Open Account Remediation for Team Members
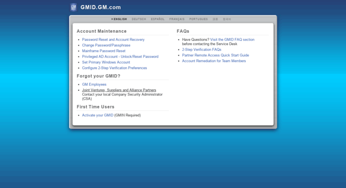The height and width of the screenshot is (188, 346). point(214,61)
